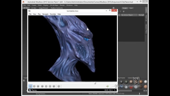Open Mudbox Display menu

tap(46, 5)
